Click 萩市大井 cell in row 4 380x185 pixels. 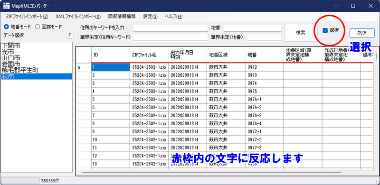pyautogui.click(x=226, y=92)
